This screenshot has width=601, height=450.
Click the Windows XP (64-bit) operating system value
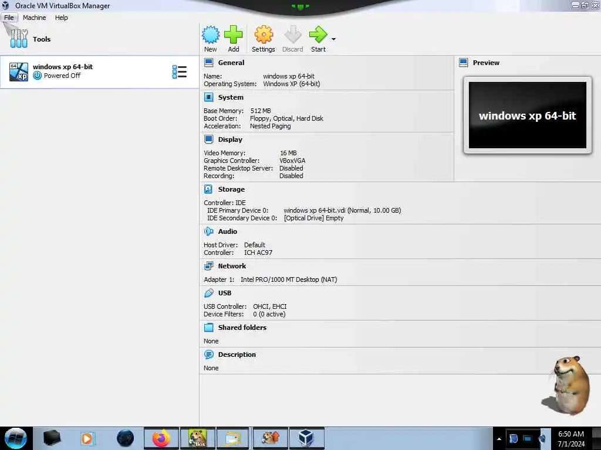click(x=292, y=84)
